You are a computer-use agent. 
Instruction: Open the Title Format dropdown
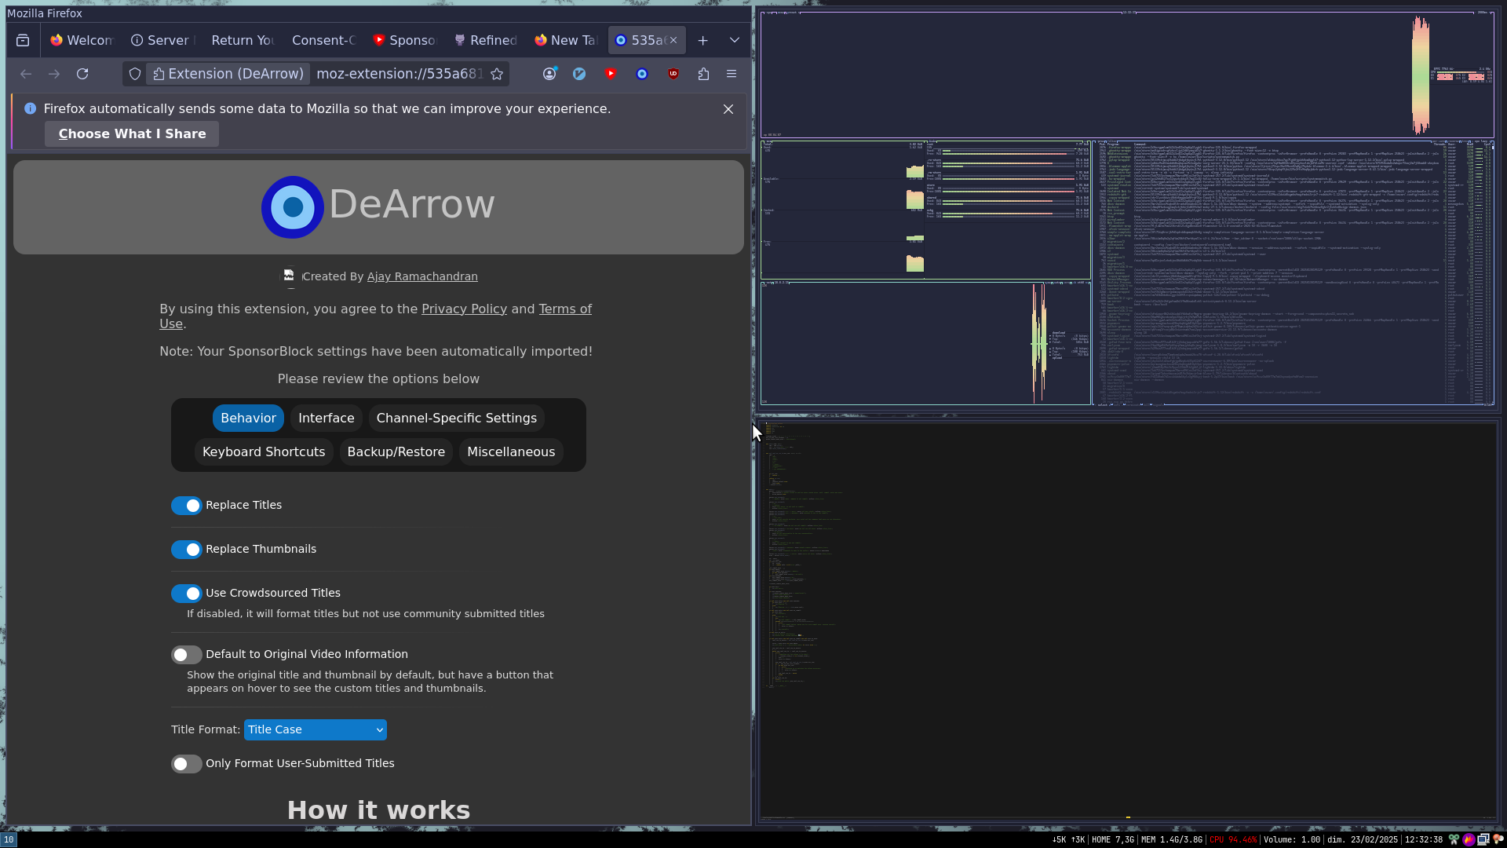coord(316,729)
